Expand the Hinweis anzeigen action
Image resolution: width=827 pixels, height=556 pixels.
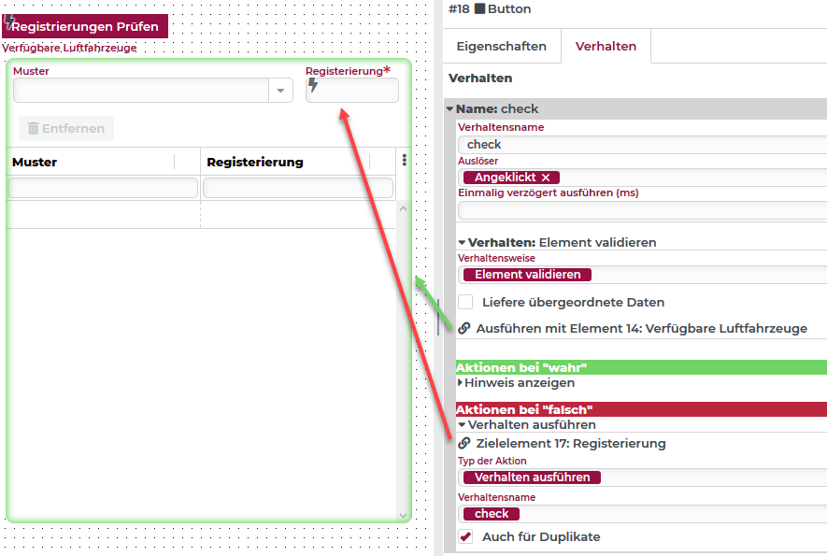tap(460, 383)
